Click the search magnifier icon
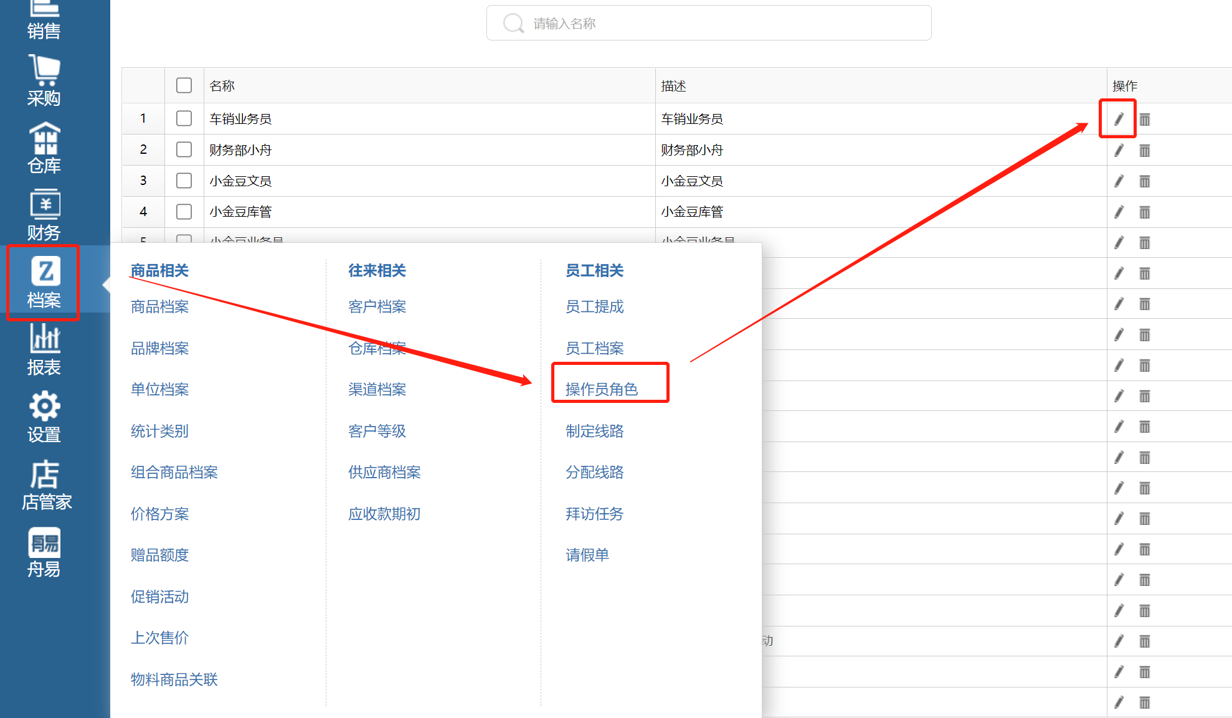The image size is (1232, 718). 513,23
